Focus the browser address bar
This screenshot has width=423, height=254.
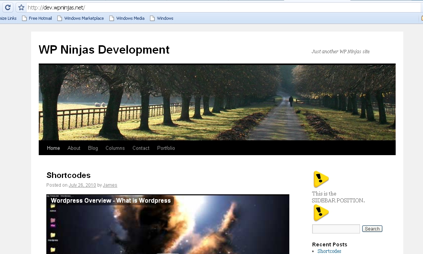tap(220, 7)
